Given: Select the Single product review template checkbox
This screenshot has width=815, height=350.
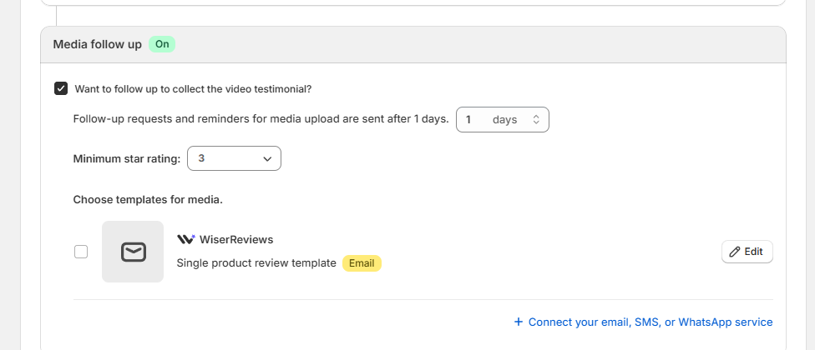Looking at the screenshot, I should point(81,252).
